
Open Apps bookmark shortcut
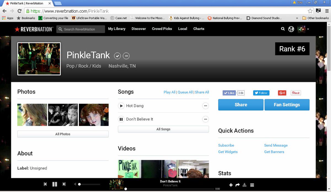point(8,18)
